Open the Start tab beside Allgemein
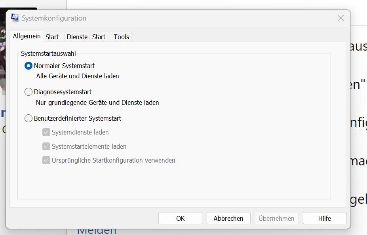This screenshot has width=367, height=235. point(52,37)
